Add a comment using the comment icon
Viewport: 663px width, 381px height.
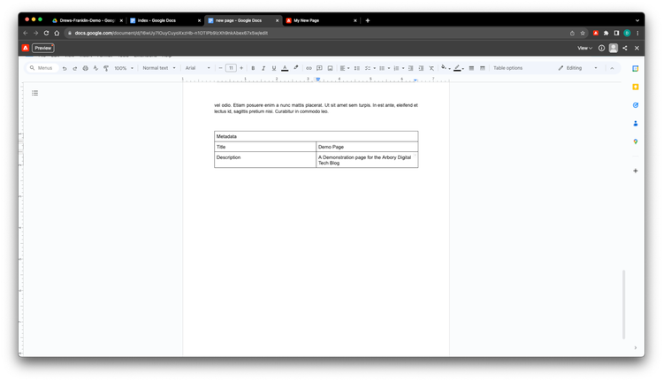(319, 68)
